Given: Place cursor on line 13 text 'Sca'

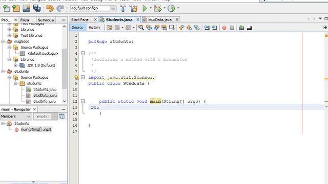Looking at the screenshot, I should (x=95, y=107).
